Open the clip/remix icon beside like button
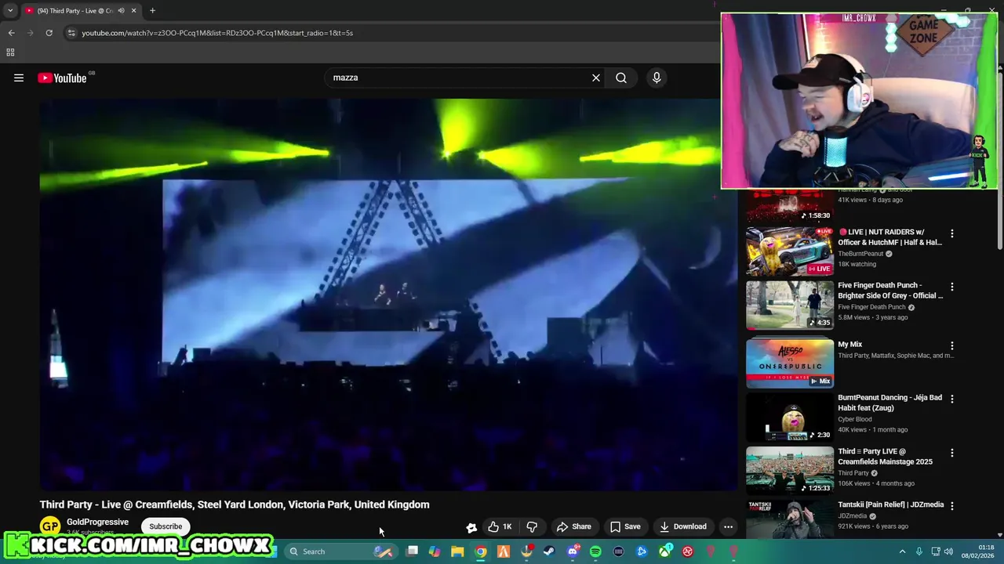 point(471,527)
